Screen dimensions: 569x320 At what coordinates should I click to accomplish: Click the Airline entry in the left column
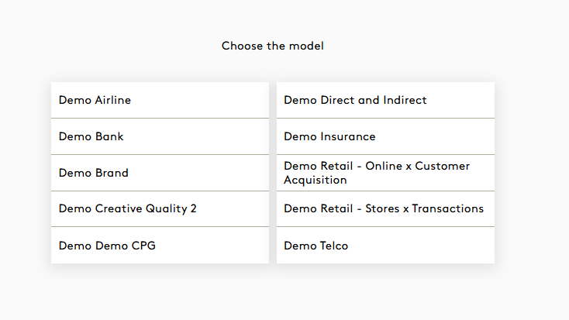(x=95, y=100)
